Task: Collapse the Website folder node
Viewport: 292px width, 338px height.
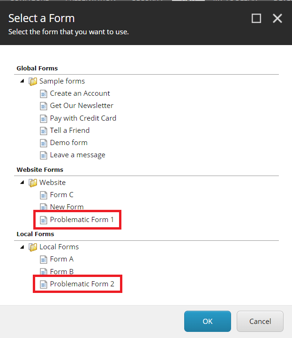Action: click(x=22, y=183)
